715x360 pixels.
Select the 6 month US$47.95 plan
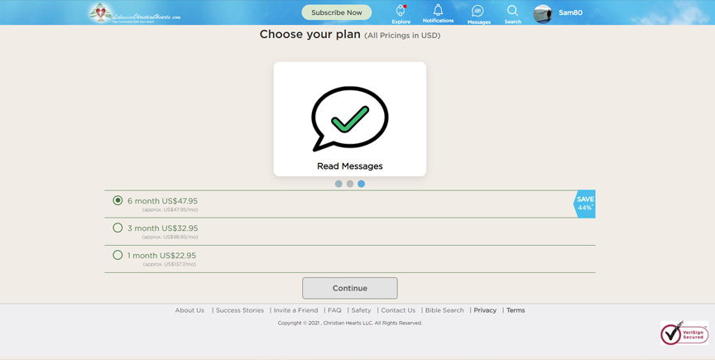click(118, 201)
